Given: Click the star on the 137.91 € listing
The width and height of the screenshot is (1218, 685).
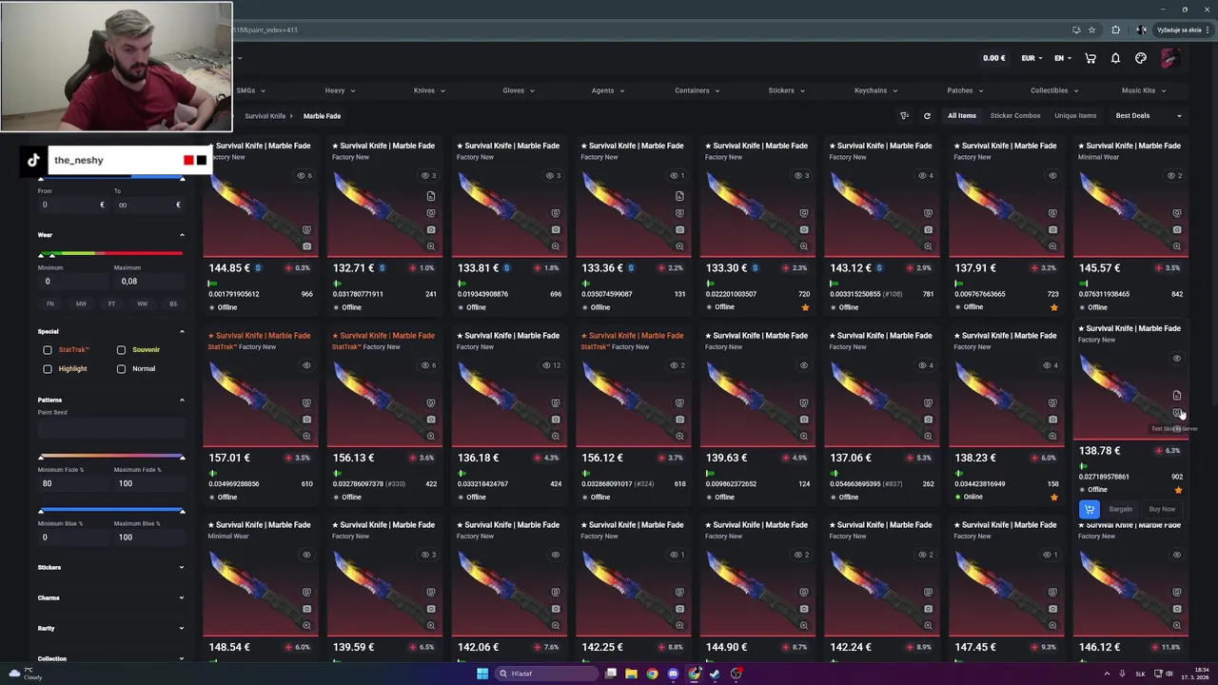Looking at the screenshot, I should [1053, 307].
